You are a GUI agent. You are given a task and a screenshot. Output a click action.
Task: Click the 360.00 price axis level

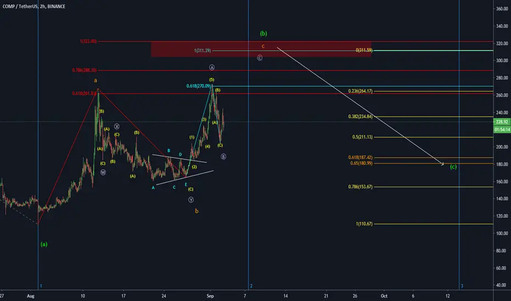click(502, 9)
